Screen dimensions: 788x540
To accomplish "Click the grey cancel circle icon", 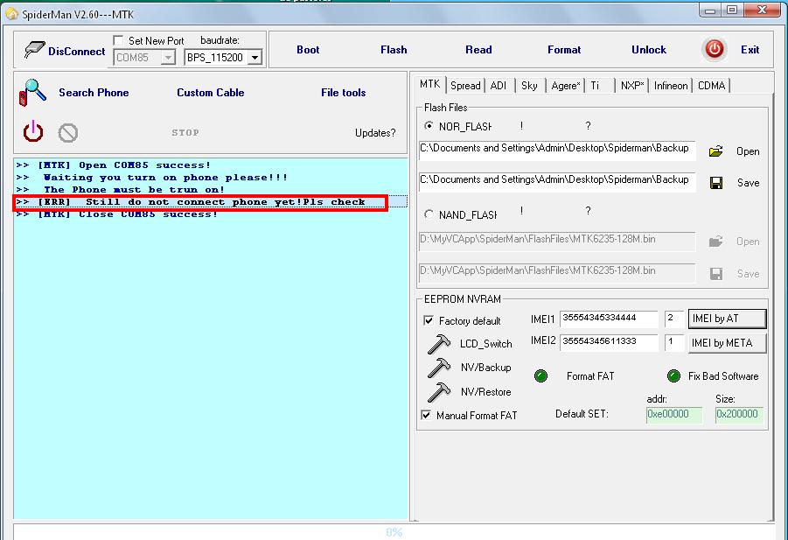I will click(68, 133).
